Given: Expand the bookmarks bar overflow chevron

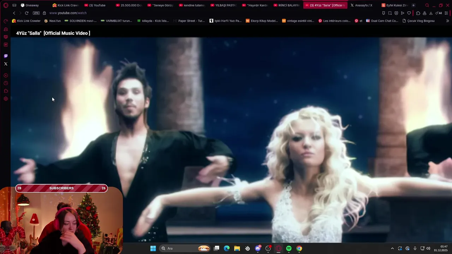Looking at the screenshot, I should coord(448,21).
